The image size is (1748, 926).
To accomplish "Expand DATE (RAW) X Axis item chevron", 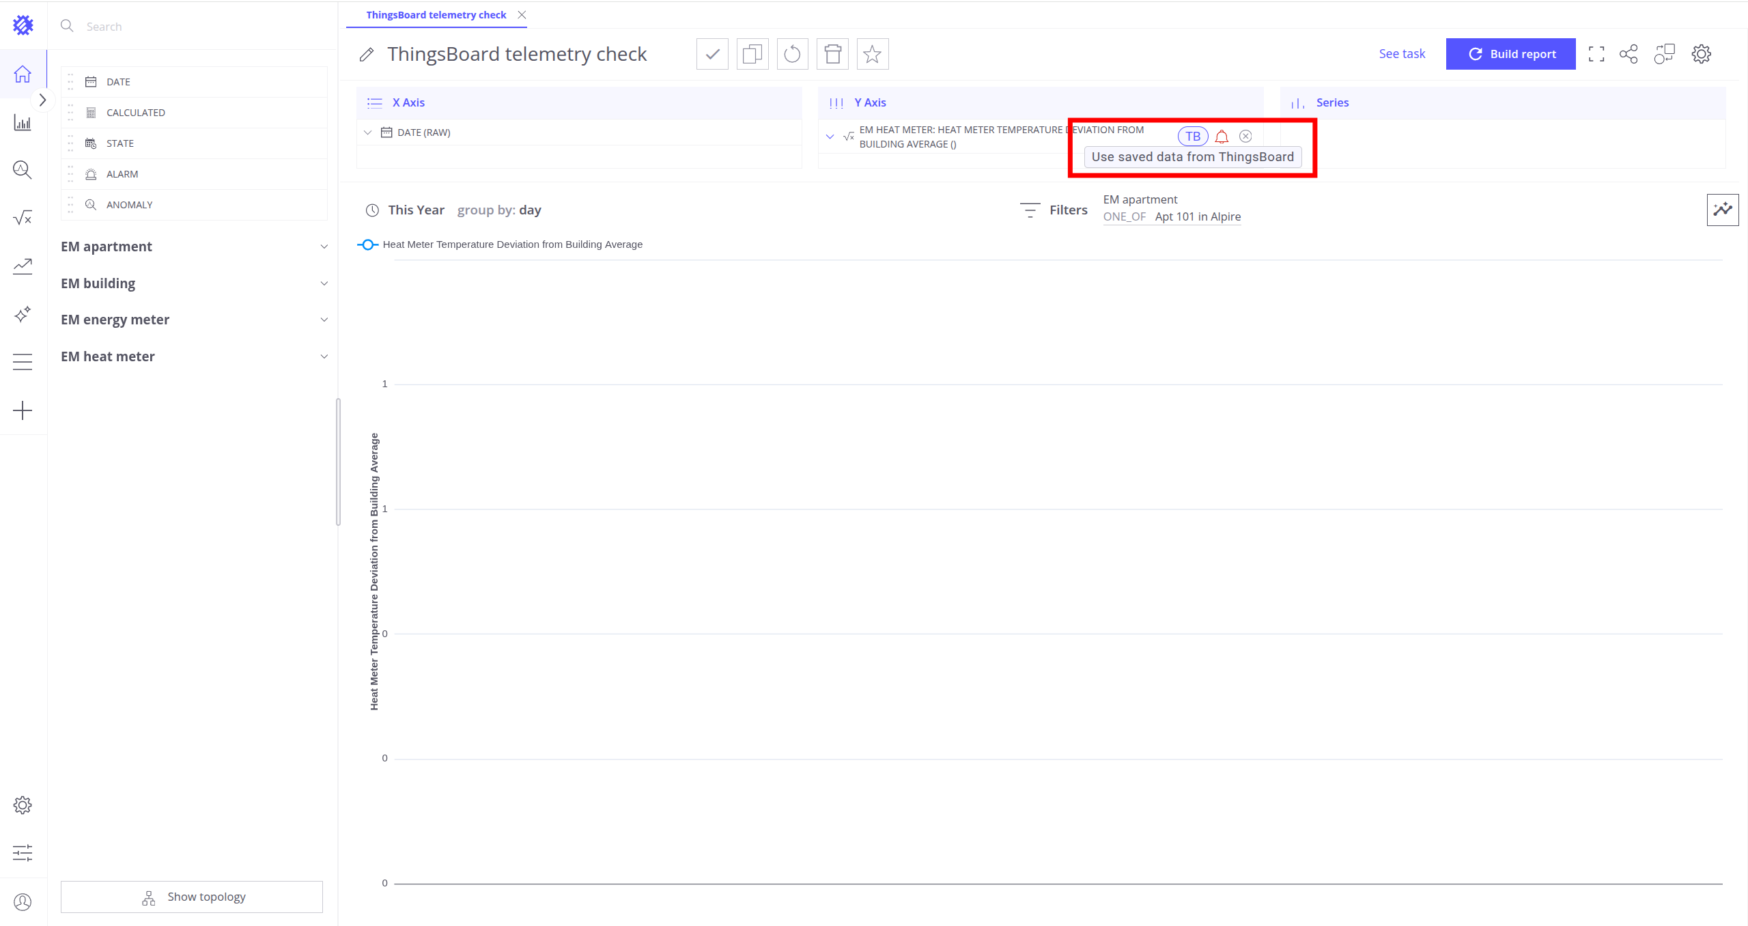I will click(368, 132).
